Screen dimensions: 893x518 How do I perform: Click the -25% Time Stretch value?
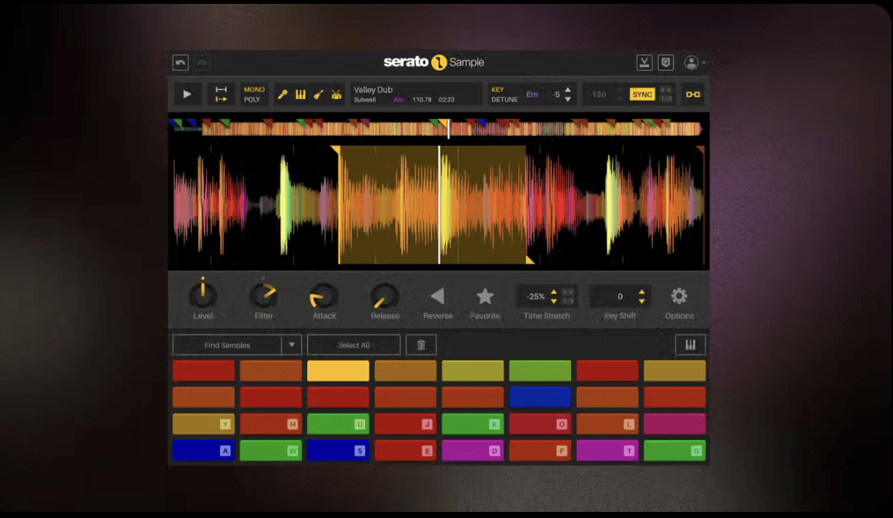pos(535,297)
